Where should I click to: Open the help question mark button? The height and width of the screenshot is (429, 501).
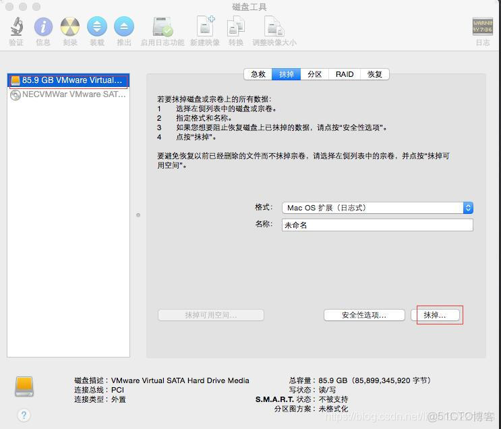point(24,416)
